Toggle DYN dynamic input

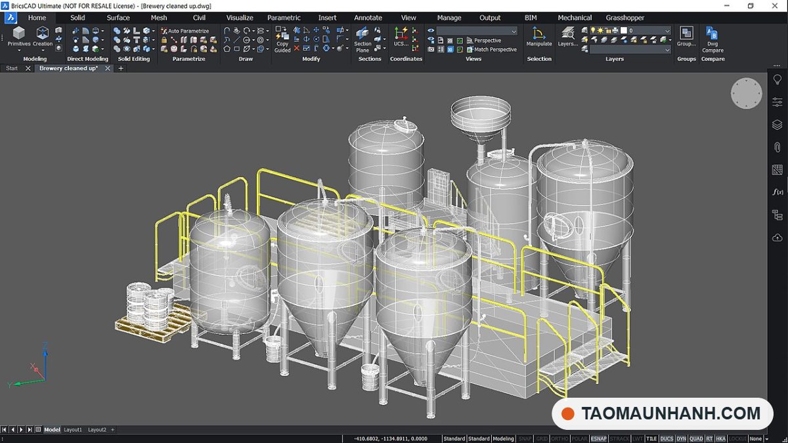coord(681,438)
